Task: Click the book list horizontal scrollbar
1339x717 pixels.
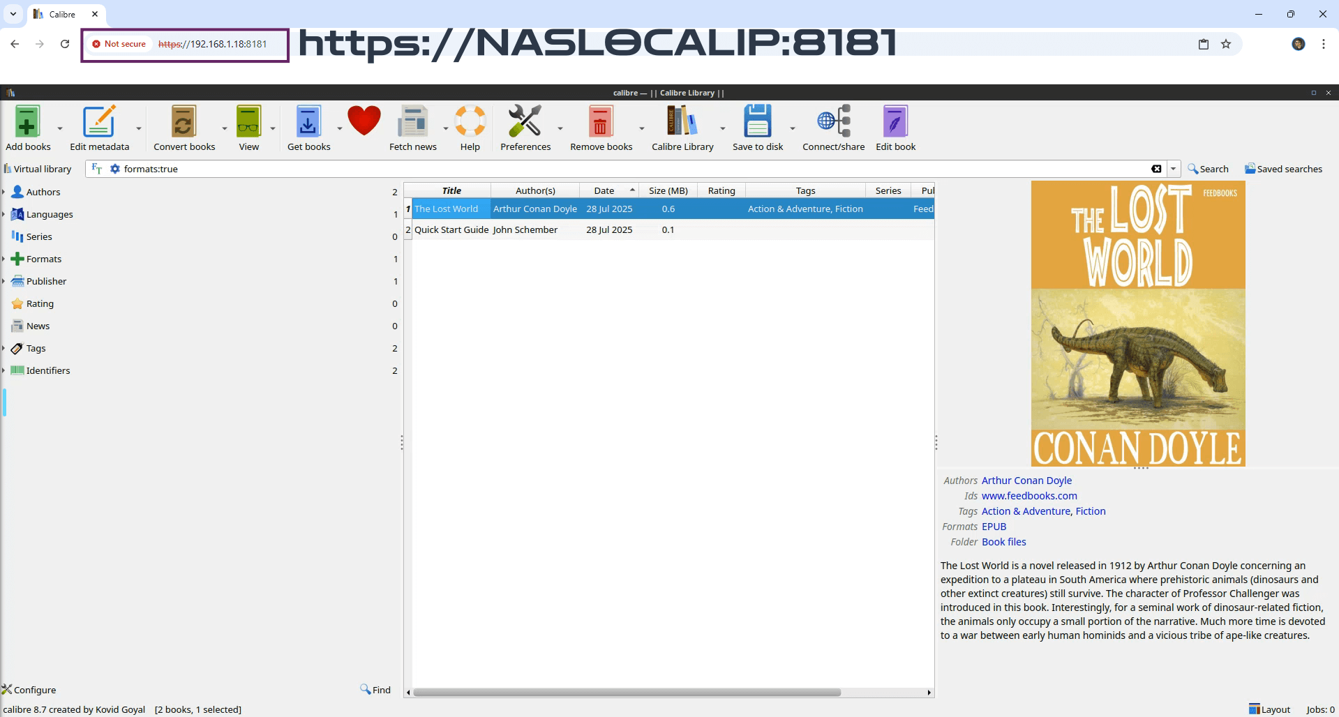Action: coord(627,693)
